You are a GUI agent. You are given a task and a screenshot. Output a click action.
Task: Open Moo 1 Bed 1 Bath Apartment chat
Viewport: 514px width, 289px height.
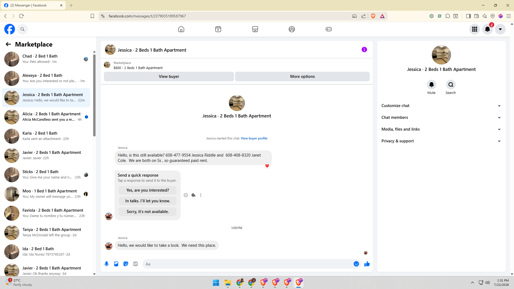pos(46,194)
